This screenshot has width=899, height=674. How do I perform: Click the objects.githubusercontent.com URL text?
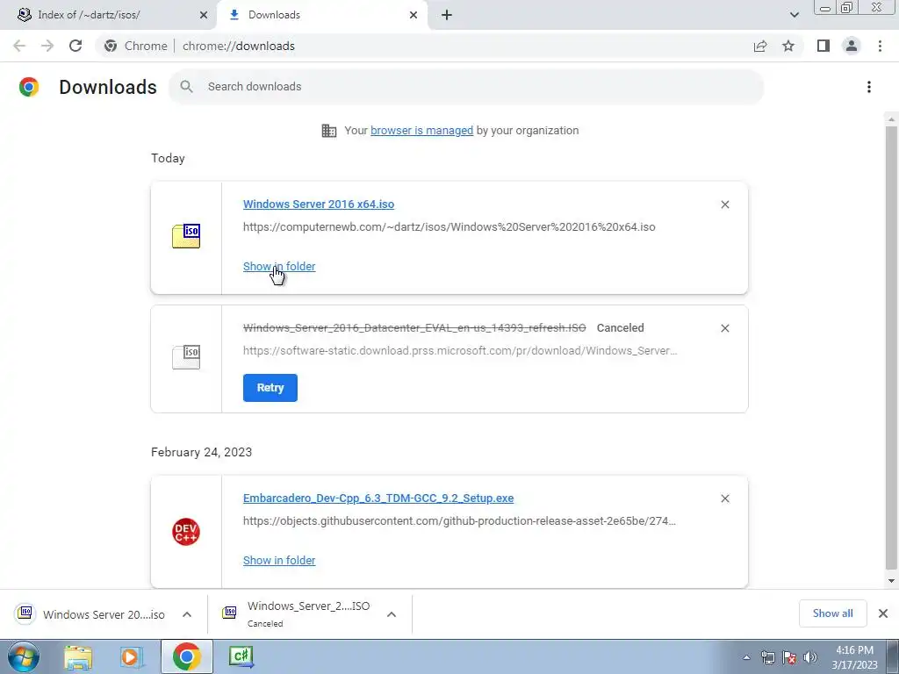[x=459, y=521]
